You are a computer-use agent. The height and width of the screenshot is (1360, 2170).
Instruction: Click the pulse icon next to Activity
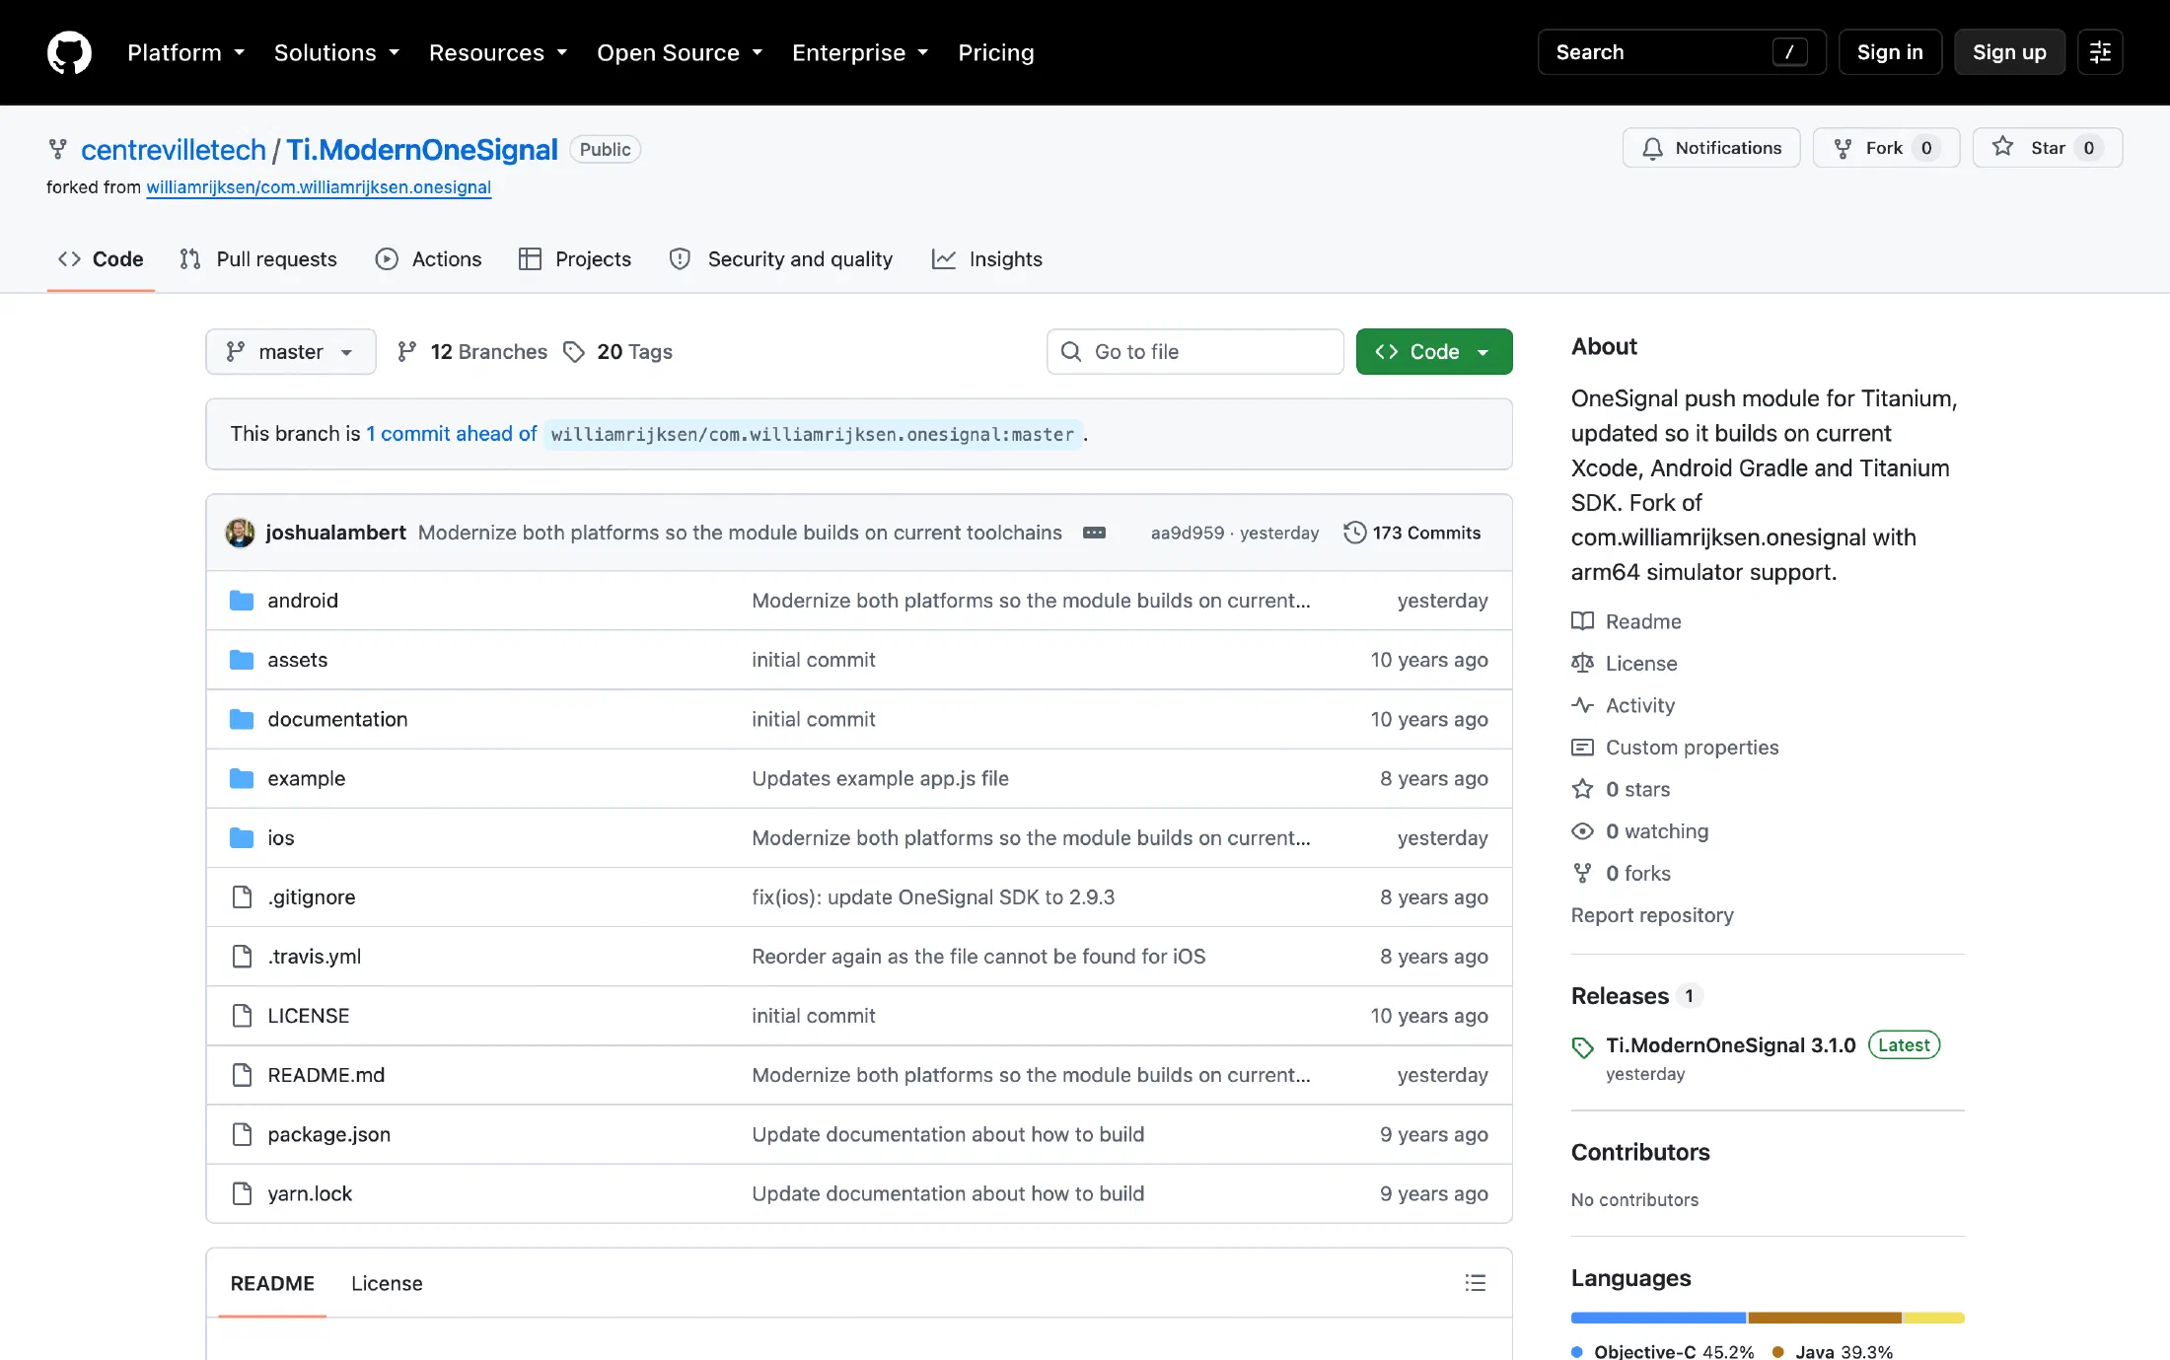coord(1582,705)
